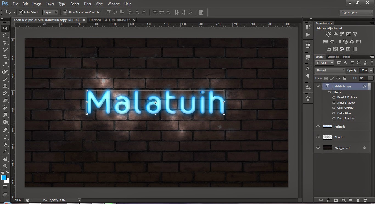Activate the Lasso tool

coord(5,43)
